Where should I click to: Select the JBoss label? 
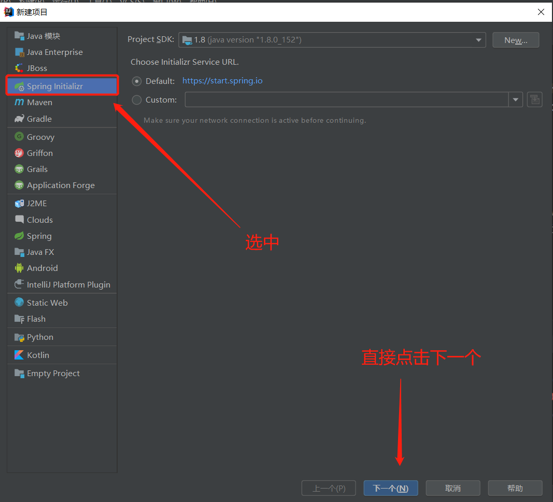[37, 68]
